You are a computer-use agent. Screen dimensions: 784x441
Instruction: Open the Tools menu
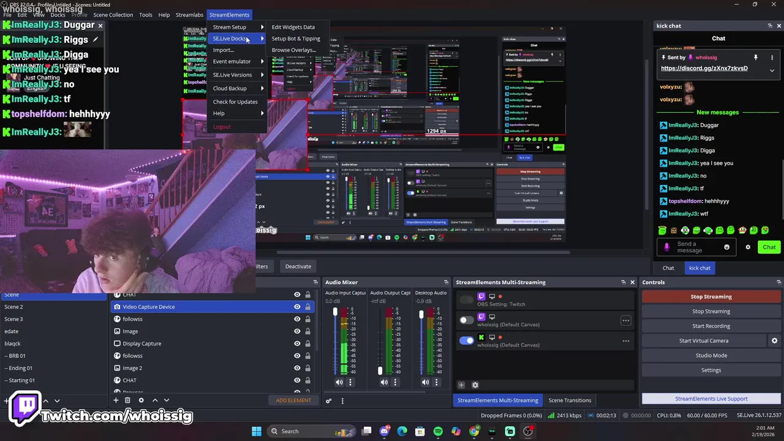[146, 15]
